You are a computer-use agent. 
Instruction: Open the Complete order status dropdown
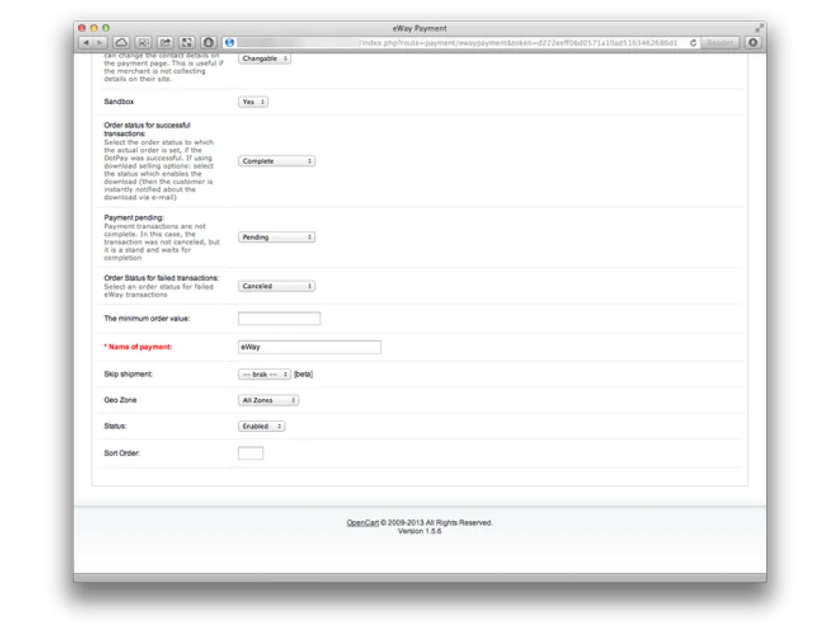tap(276, 160)
